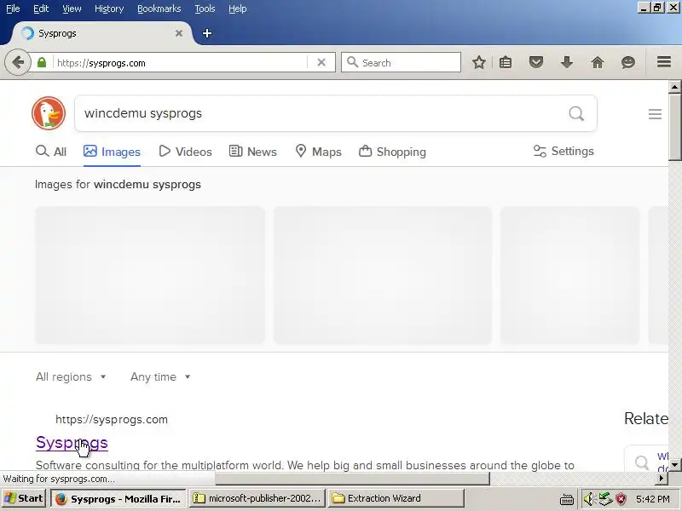Open the Bookmarks menu
Viewport: 682px width, 511px height.
(159, 9)
